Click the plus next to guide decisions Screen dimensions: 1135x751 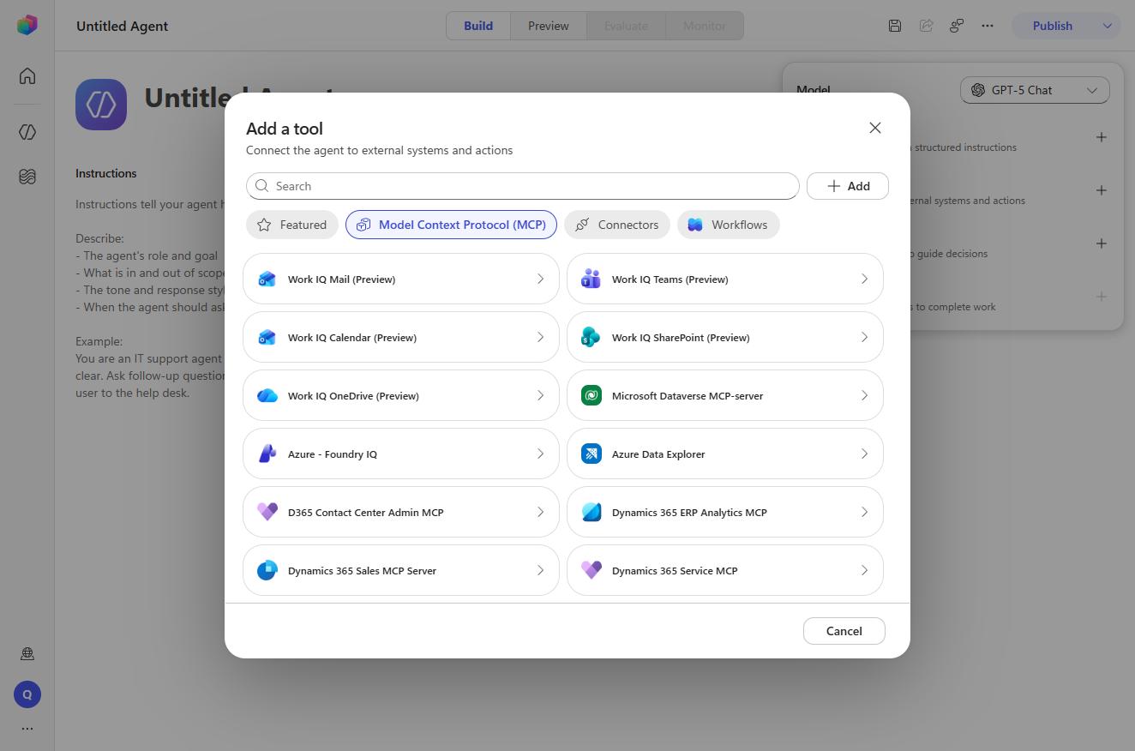[x=1102, y=243]
